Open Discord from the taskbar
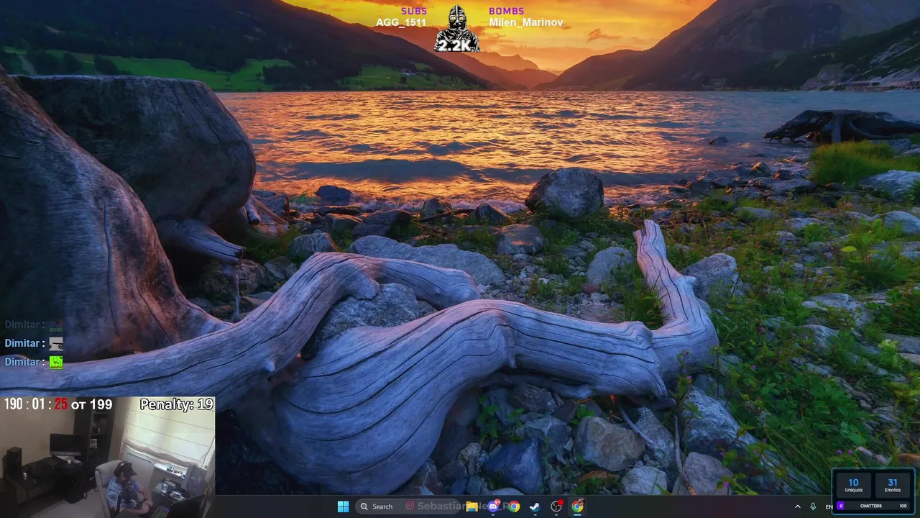 click(493, 506)
